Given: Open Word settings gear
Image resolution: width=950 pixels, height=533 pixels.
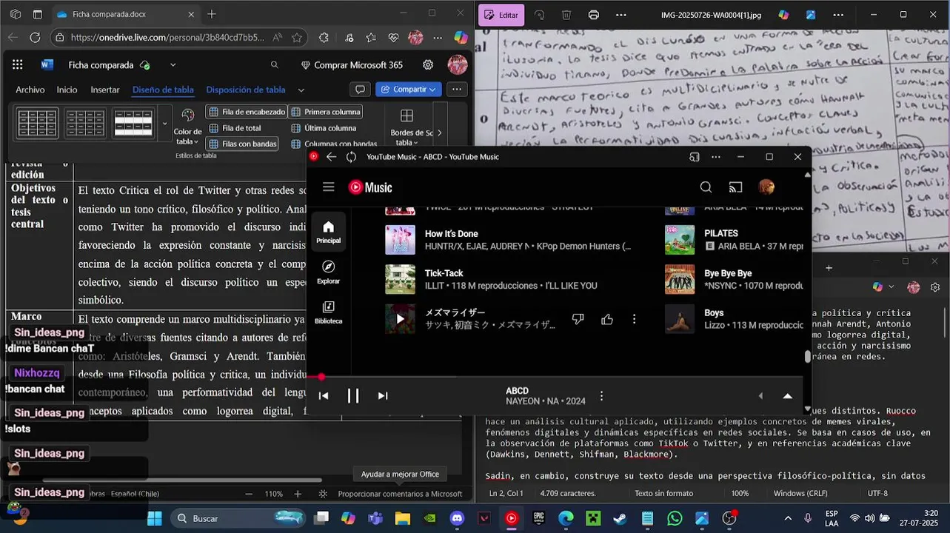Looking at the screenshot, I should pyautogui.click(x=428, y=65).
